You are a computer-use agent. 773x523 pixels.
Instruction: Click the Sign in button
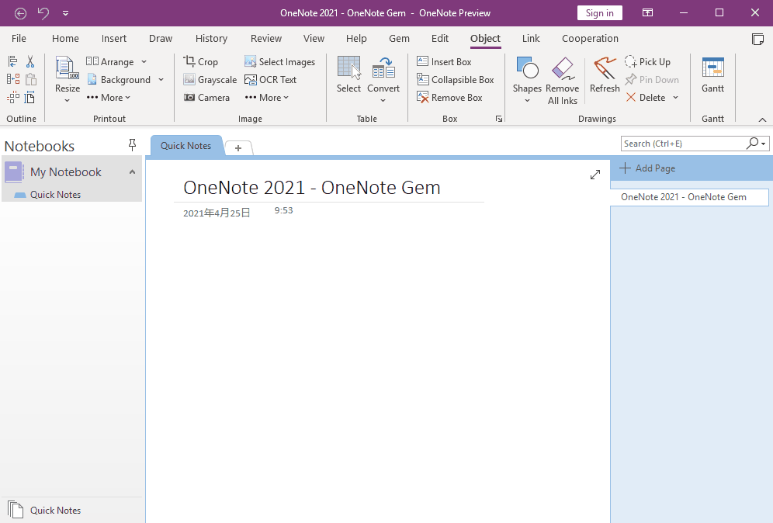click(x=599, y=13)
